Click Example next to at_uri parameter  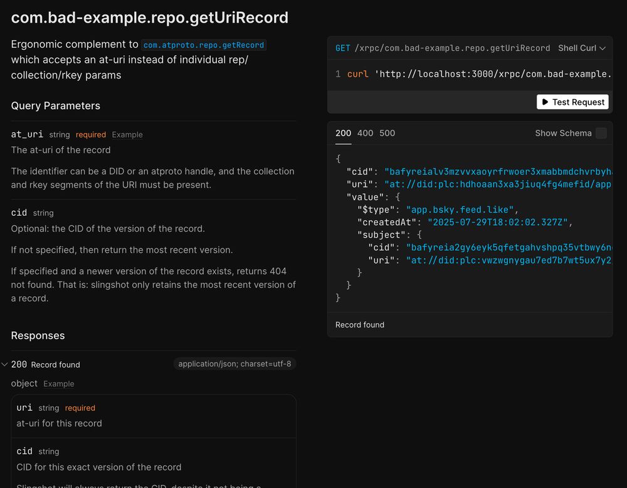pyautogui.click(x=127, y=135)
